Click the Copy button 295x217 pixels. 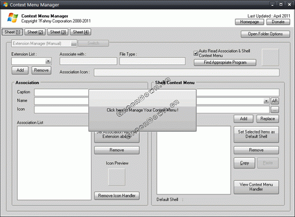pyautogui.click(x=244, y=163)
